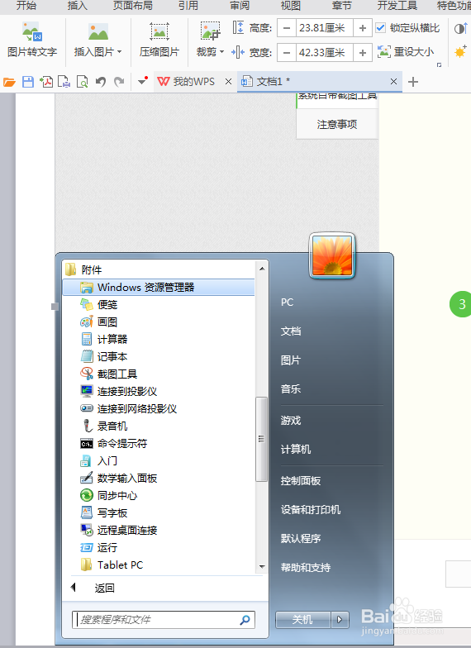Decrease 宽度 width with minus button
The height and width of the screenshot is (648, 471).
click(286, 53)
